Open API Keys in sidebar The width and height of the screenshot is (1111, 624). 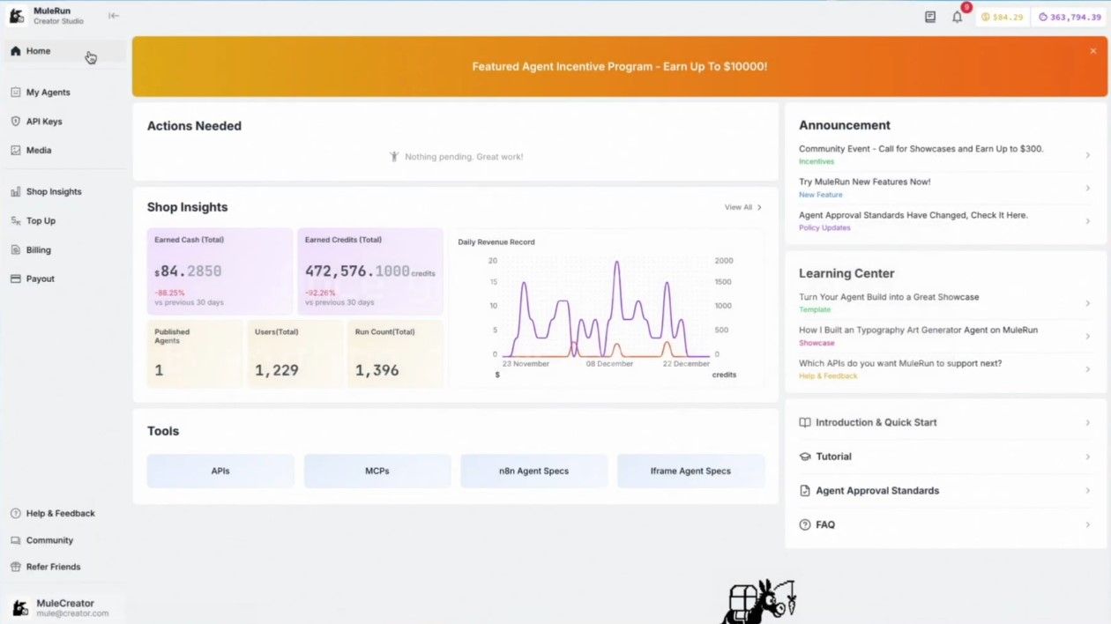[x=63, y=121]
